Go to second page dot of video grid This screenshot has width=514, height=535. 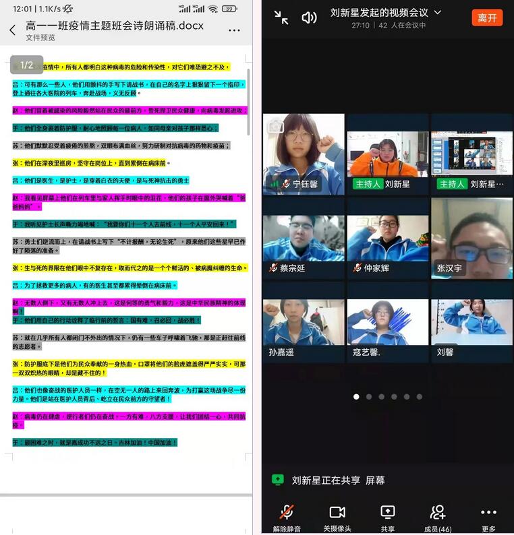(369, 397)
